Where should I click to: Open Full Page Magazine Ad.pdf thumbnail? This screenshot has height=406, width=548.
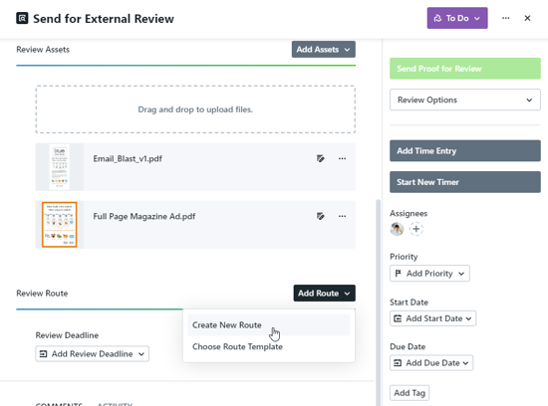click(60, 225)
